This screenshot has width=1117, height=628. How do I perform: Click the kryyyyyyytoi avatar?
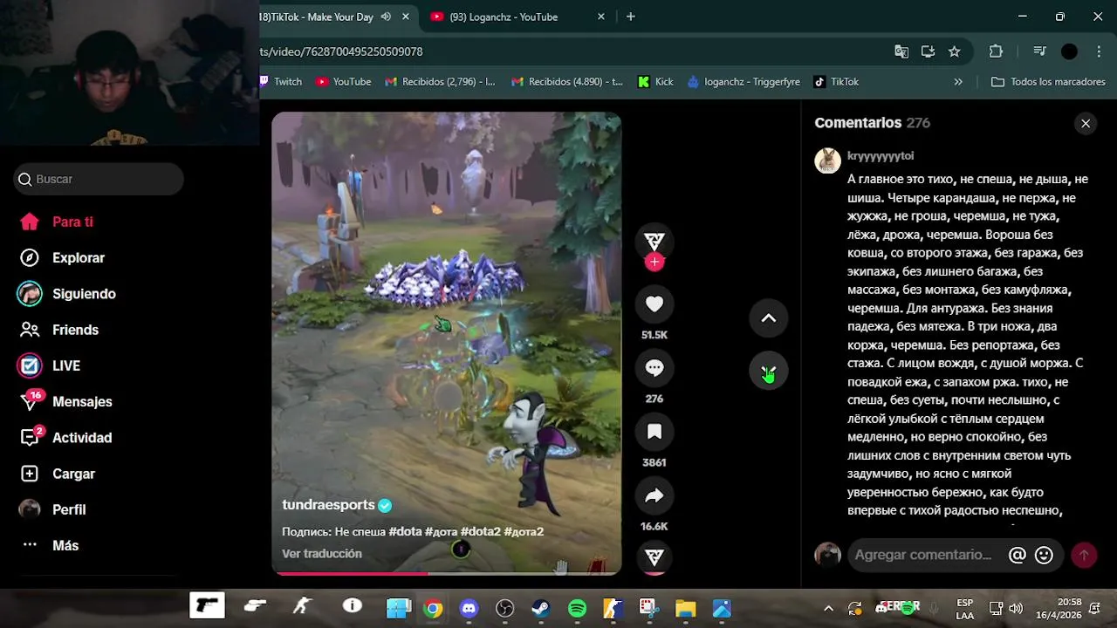click(x=827, y=160)
